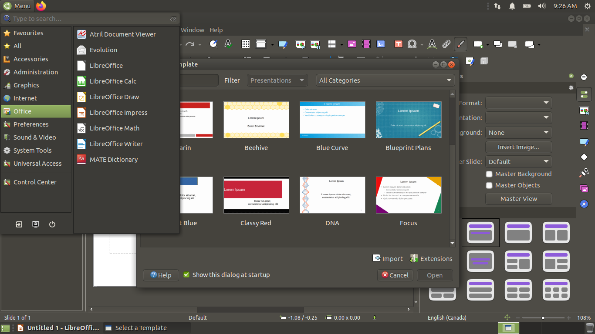Click the power Shut Down icon in menu
The width and height of the screenshot is (595, 334).
tap(52, 224)
